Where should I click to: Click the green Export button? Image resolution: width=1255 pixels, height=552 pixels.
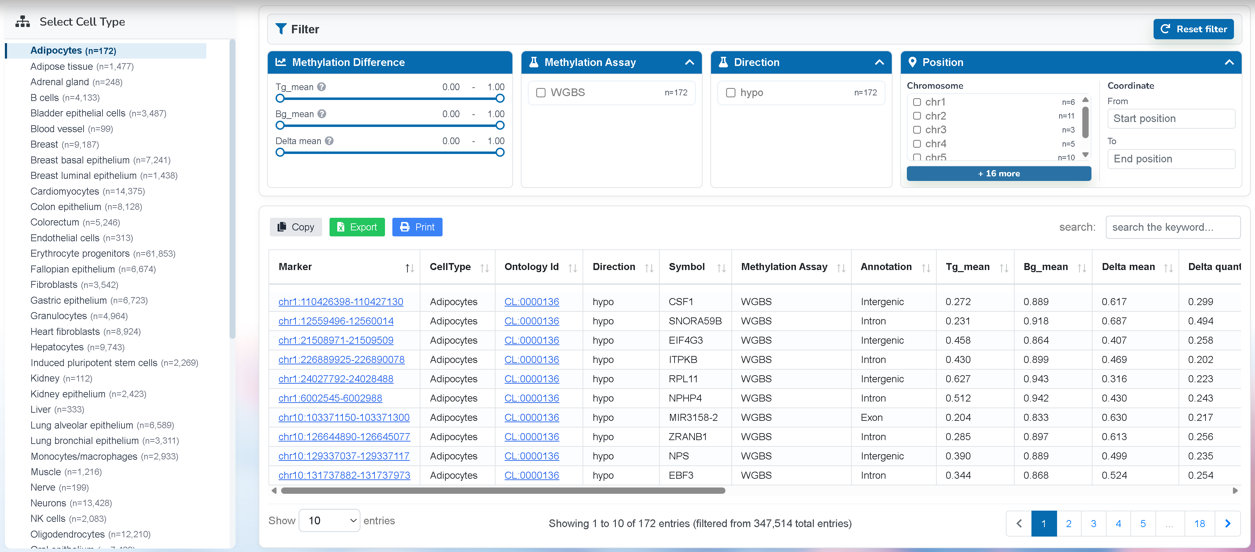tap(357, 227)
